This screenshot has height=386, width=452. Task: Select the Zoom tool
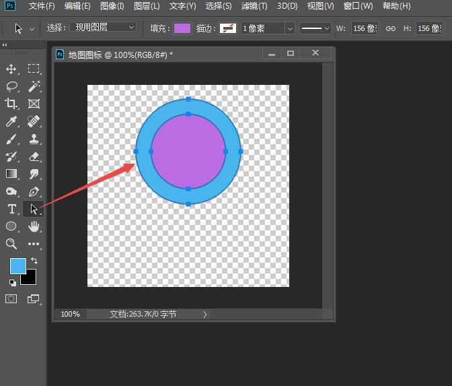pyautogui.click(x=11, y=244)
